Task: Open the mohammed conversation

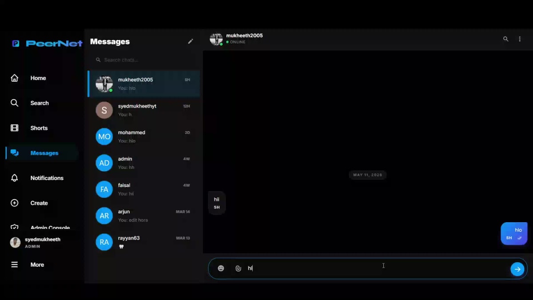Action: 143,136
